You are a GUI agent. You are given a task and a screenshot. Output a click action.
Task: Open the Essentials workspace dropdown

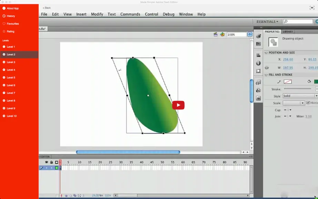(x=267, y=21)
